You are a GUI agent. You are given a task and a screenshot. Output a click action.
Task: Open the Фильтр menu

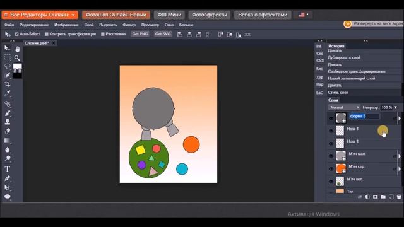click(129, 25)
